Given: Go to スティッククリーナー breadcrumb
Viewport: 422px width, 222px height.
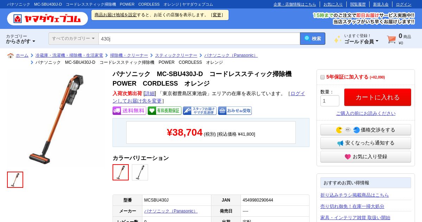Looking at the screenshot, I should pyautogui.click(x=176, y=55).
